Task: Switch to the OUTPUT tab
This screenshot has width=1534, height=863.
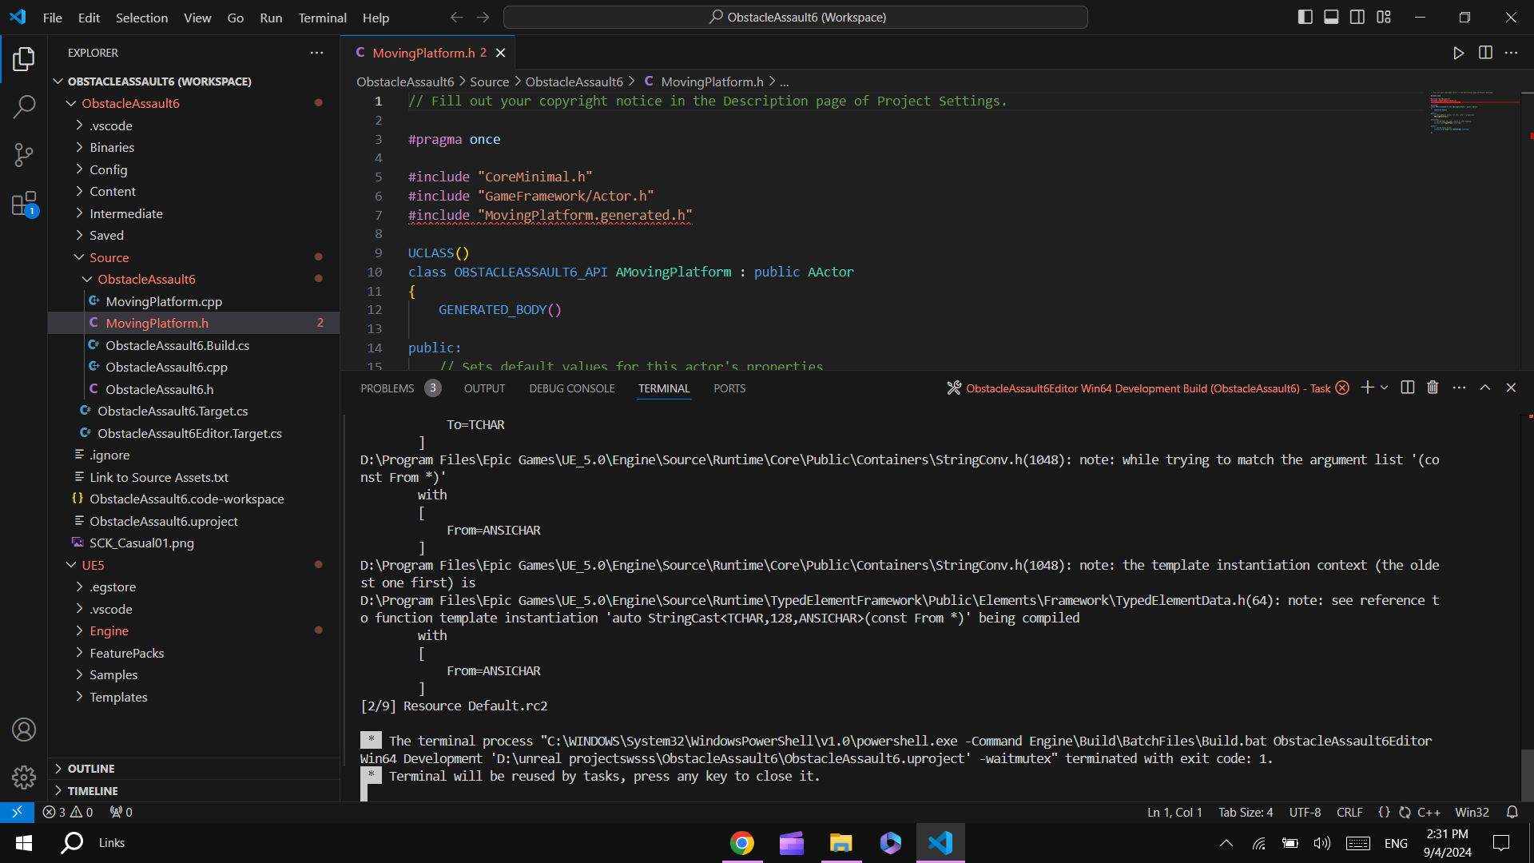Action: click(x=484, y=388)
